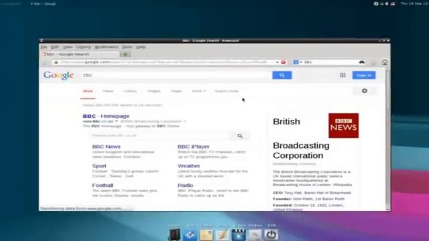This screenshot has width=429, height=241.
Task: Click the Google logo
Action: tap(58, 76)
